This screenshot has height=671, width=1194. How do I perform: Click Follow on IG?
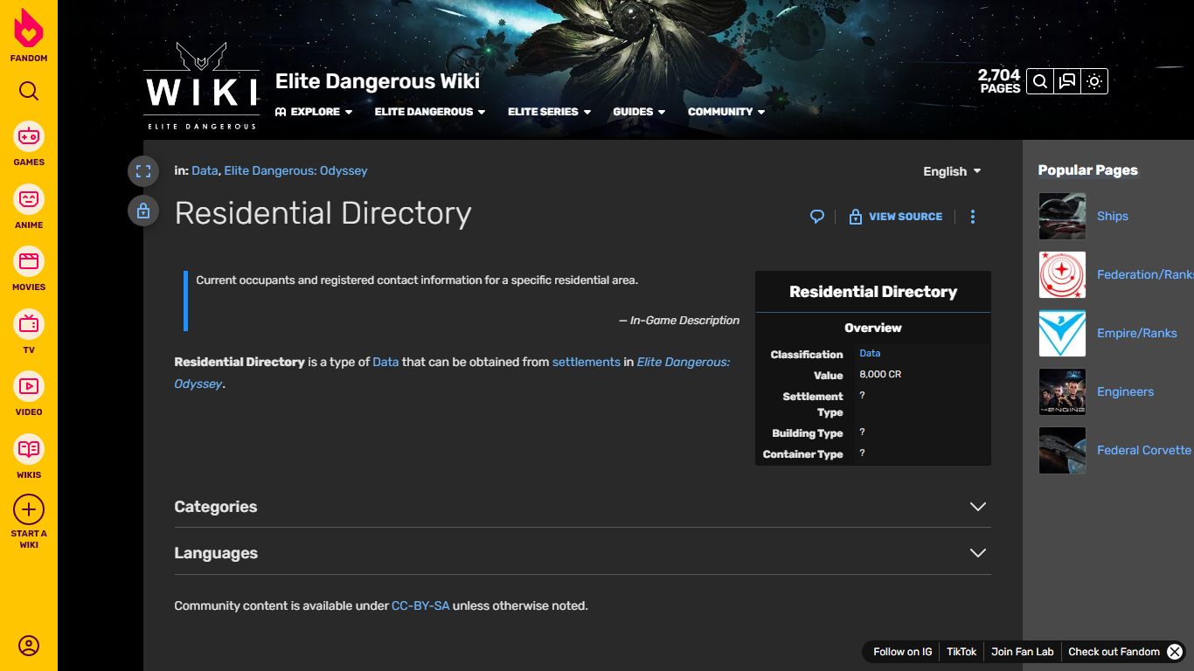pos(903,652)
